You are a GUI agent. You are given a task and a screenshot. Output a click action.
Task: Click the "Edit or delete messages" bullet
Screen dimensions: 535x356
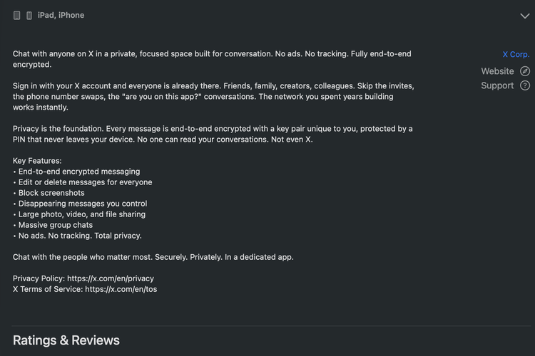coord(85,182)
